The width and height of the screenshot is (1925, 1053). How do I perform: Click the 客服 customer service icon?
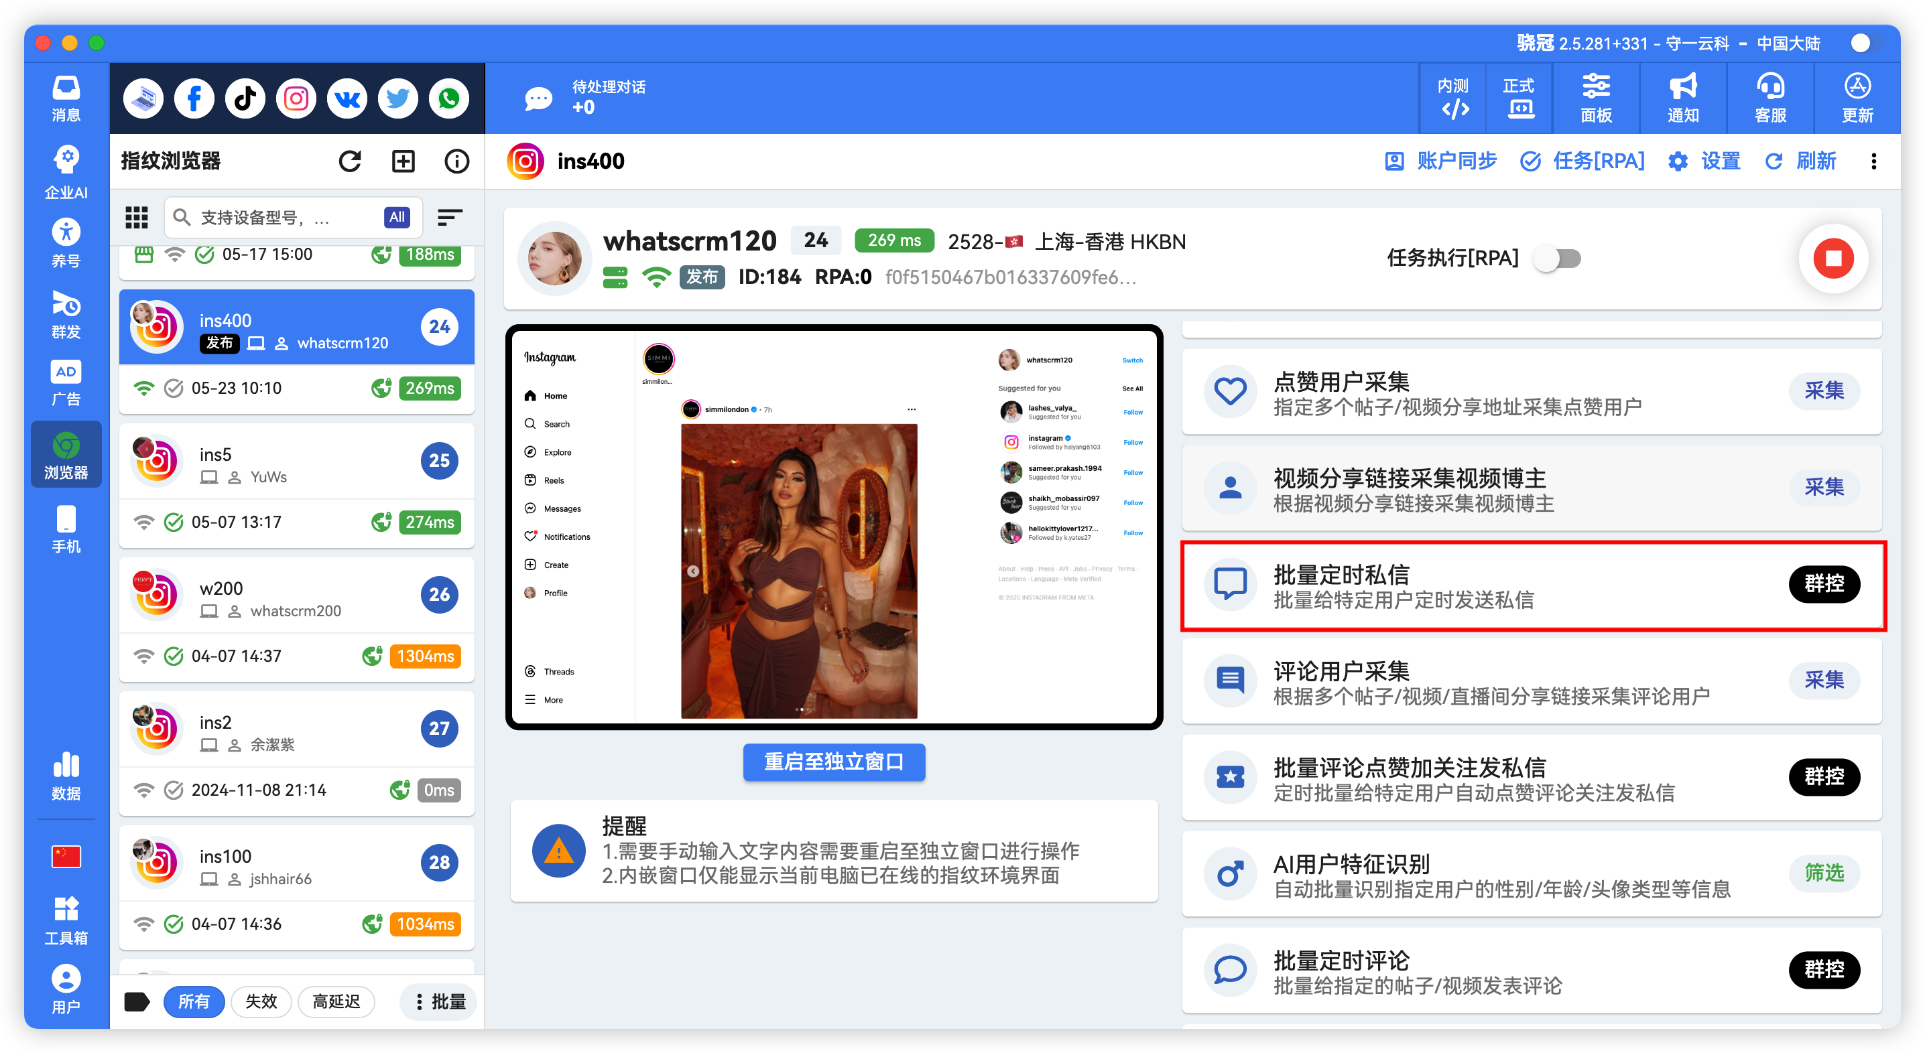pos(1769,98)
